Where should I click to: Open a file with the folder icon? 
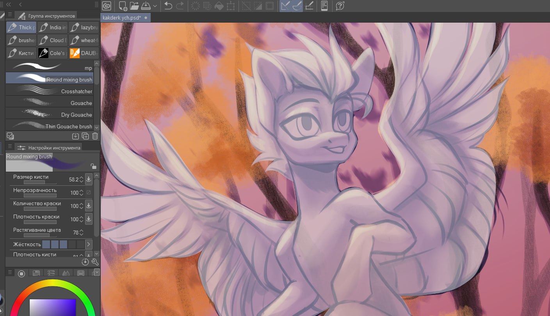pyautogui.click(x=134, y=6)
